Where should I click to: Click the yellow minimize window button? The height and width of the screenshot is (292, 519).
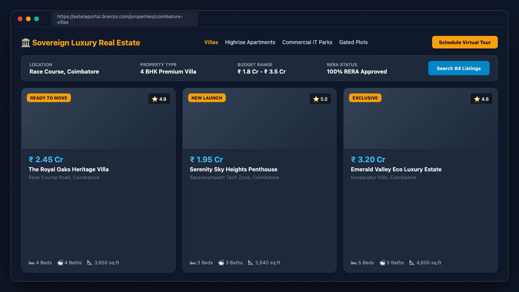point(28,19)
